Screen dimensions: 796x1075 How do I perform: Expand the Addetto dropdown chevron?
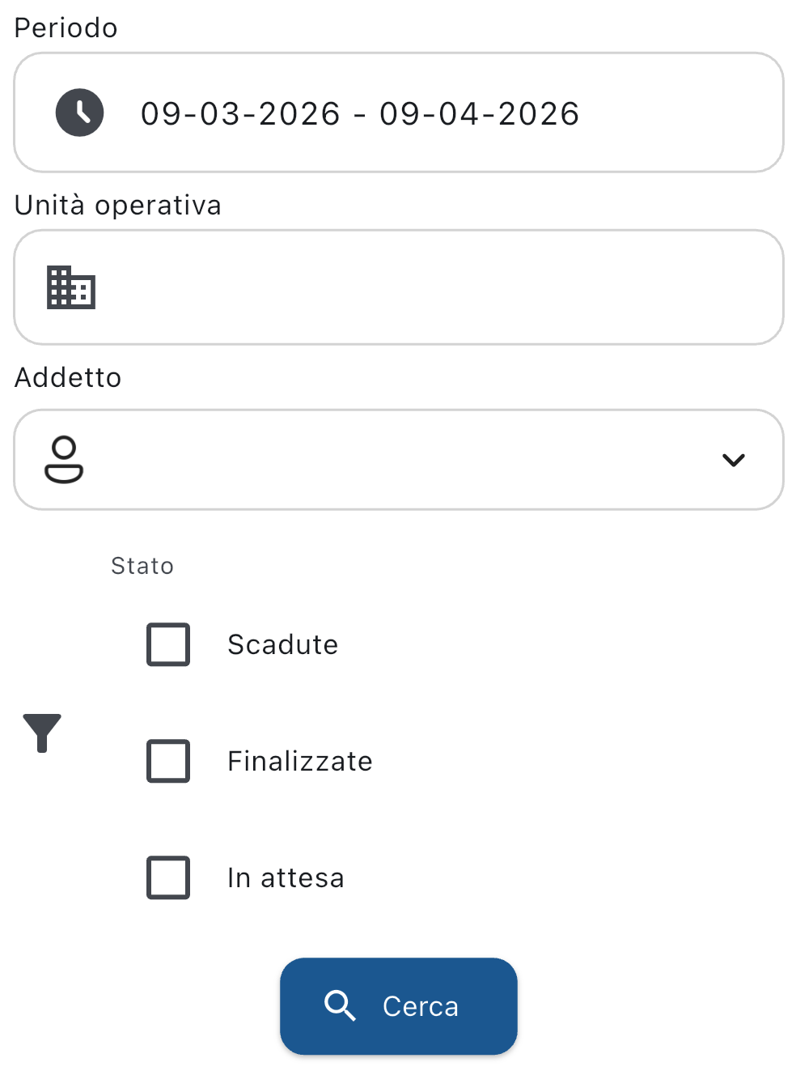click(x=733, y=460)
